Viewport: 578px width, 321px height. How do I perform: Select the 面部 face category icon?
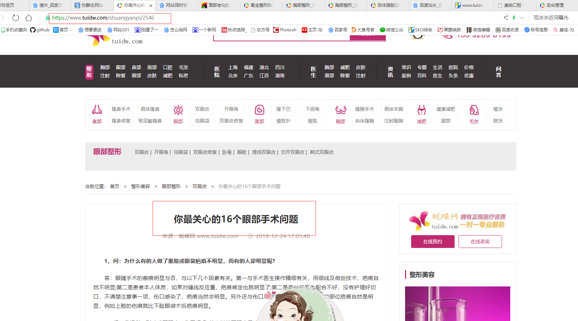click(259, 109)
